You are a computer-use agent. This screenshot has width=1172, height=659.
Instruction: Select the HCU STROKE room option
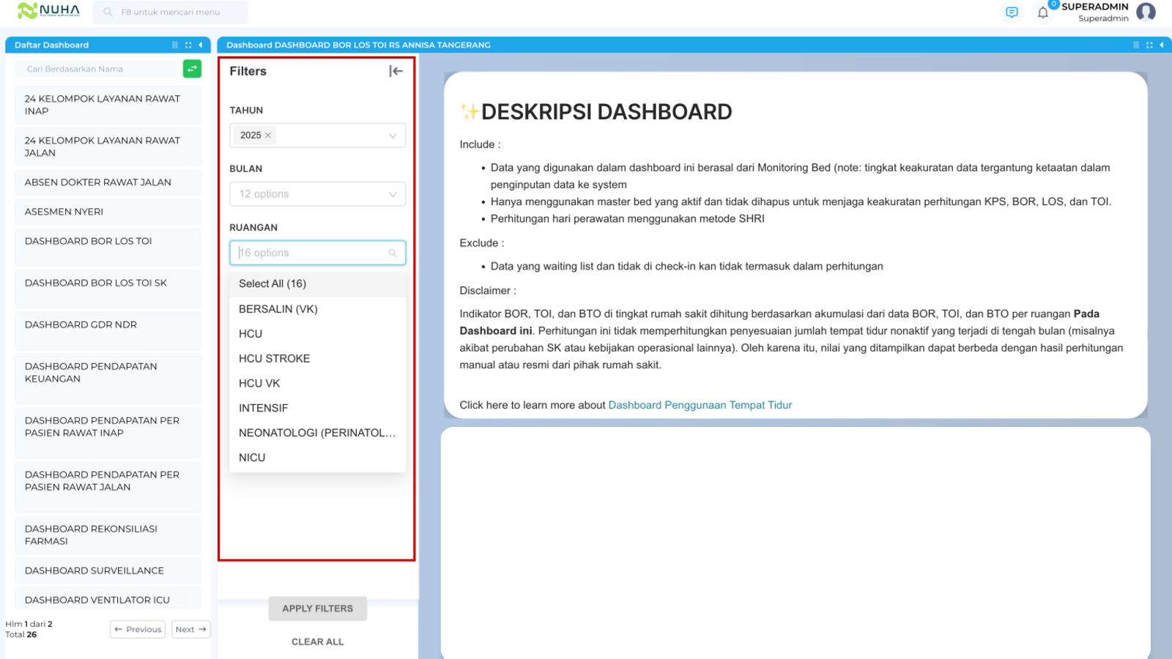[317, 359]
